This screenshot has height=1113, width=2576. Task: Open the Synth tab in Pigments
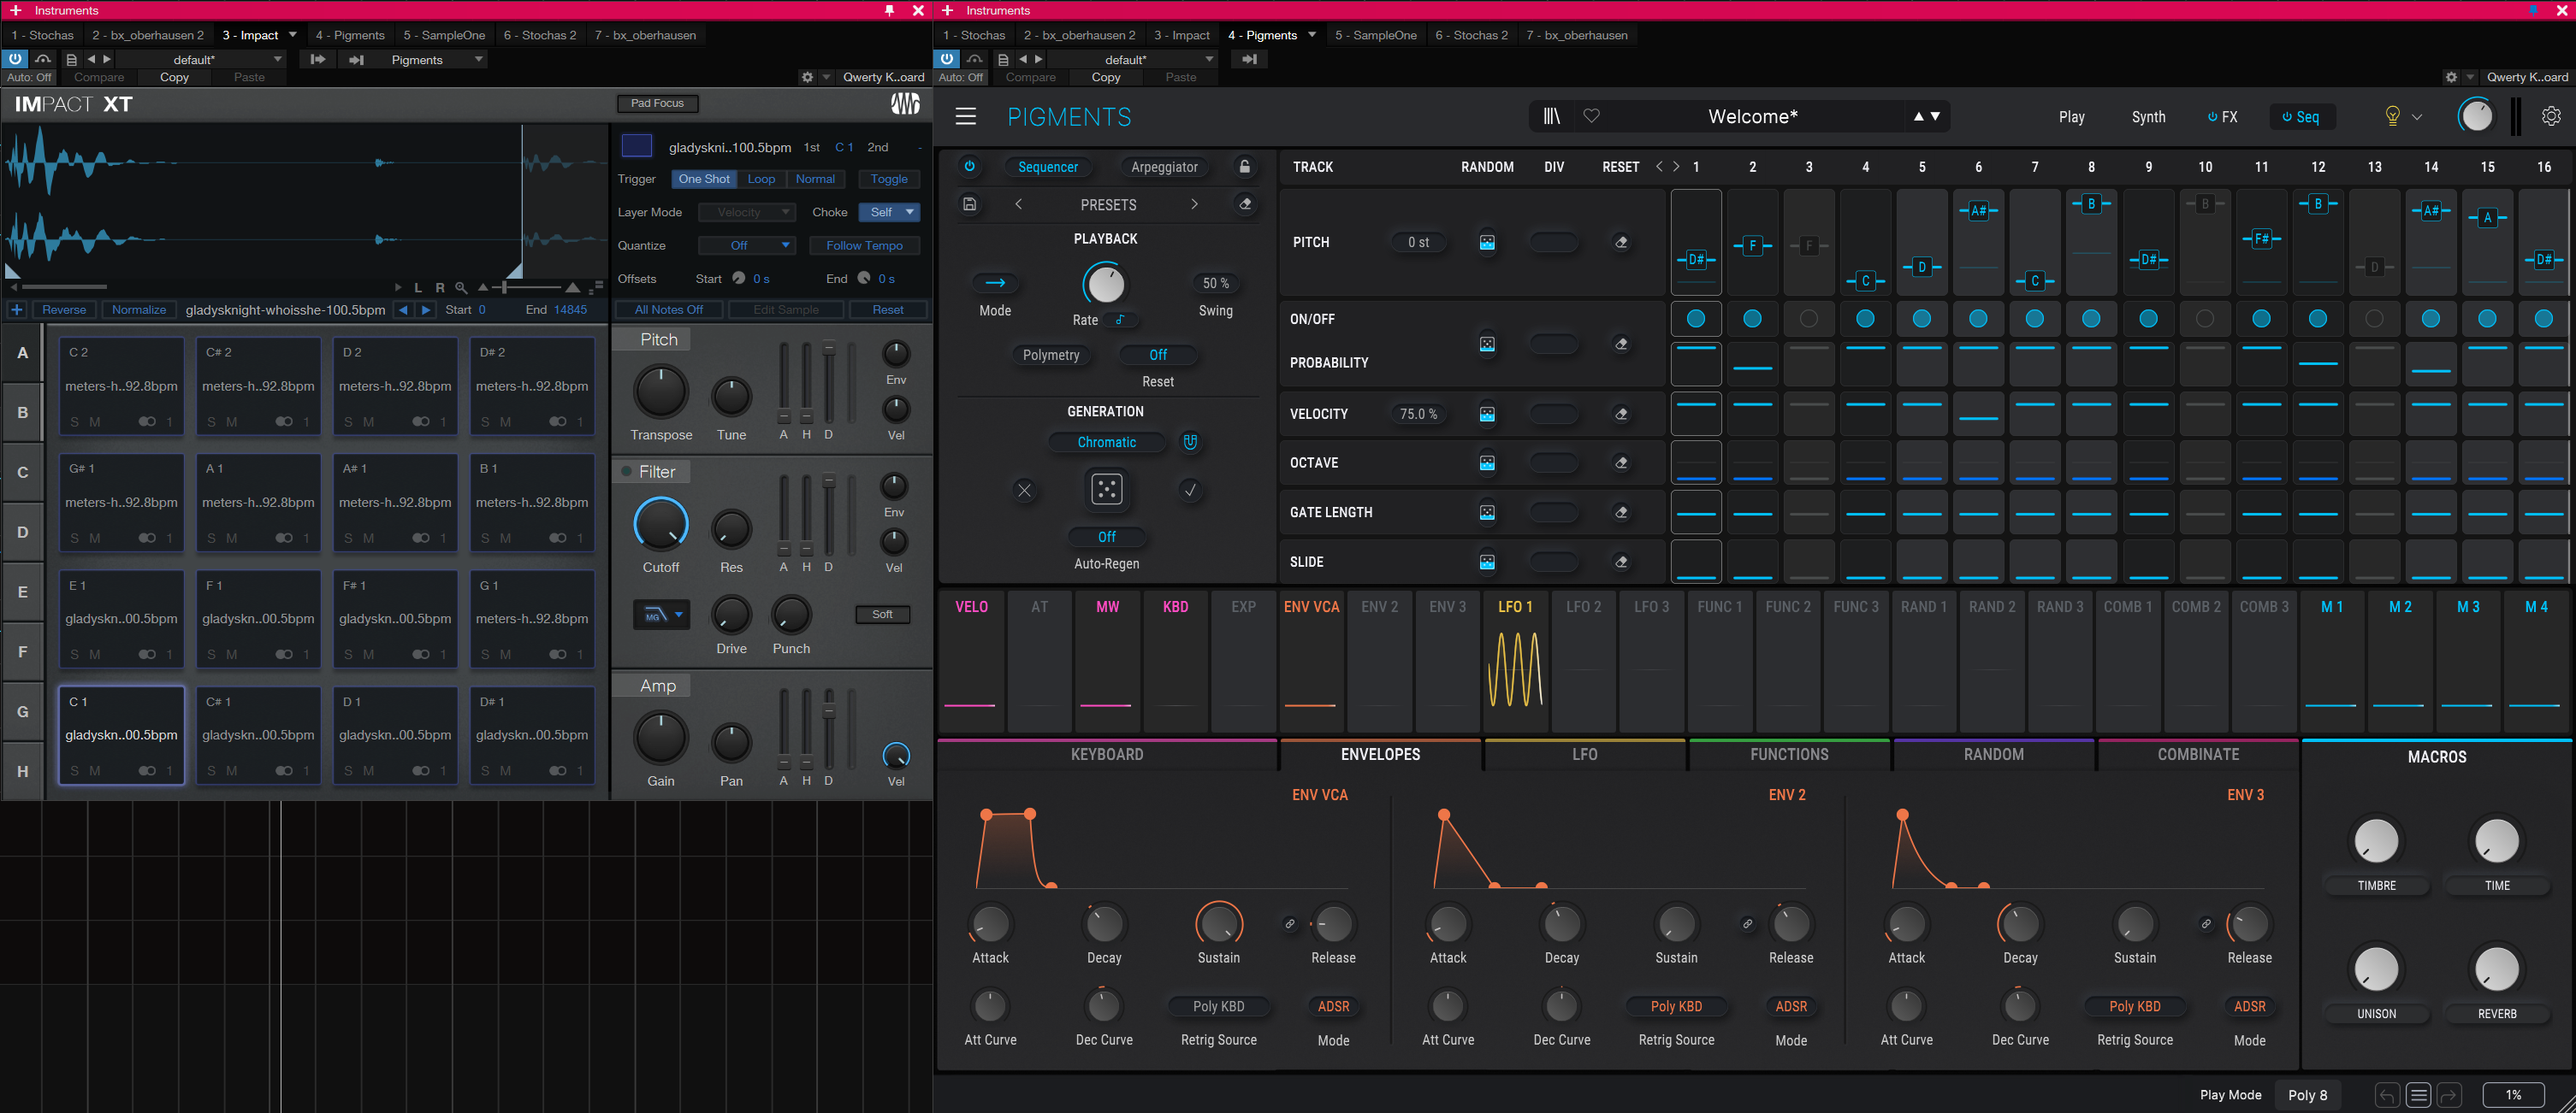tap(2148, 117)
